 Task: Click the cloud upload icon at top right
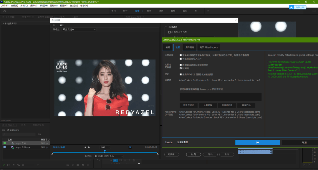[x=292, y=7]
